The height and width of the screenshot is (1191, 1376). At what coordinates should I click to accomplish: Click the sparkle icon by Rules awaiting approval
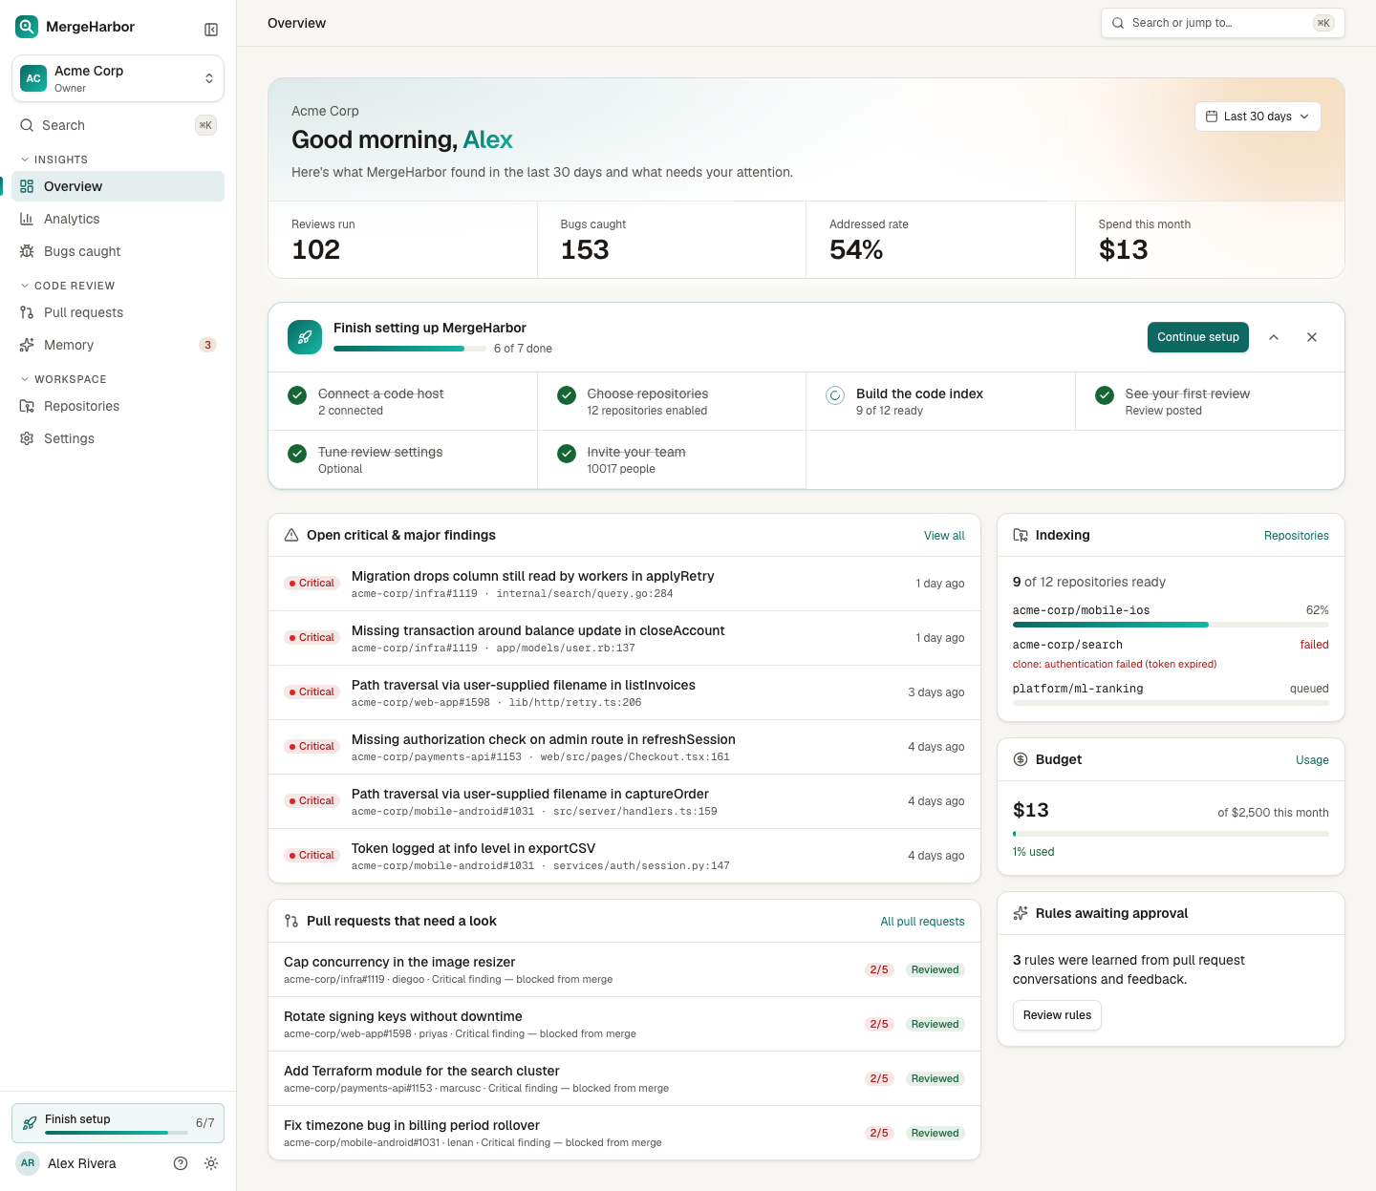click(1021, 913)
